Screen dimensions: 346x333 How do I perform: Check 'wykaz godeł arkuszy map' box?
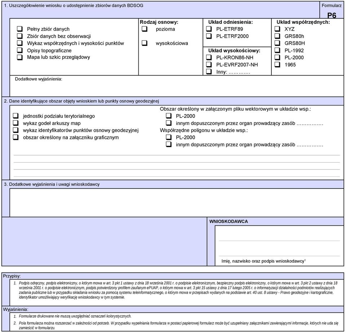[x=15, y=123]
